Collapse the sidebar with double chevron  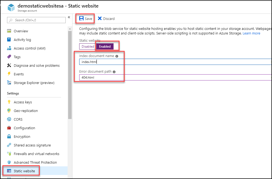pos(69,17)
